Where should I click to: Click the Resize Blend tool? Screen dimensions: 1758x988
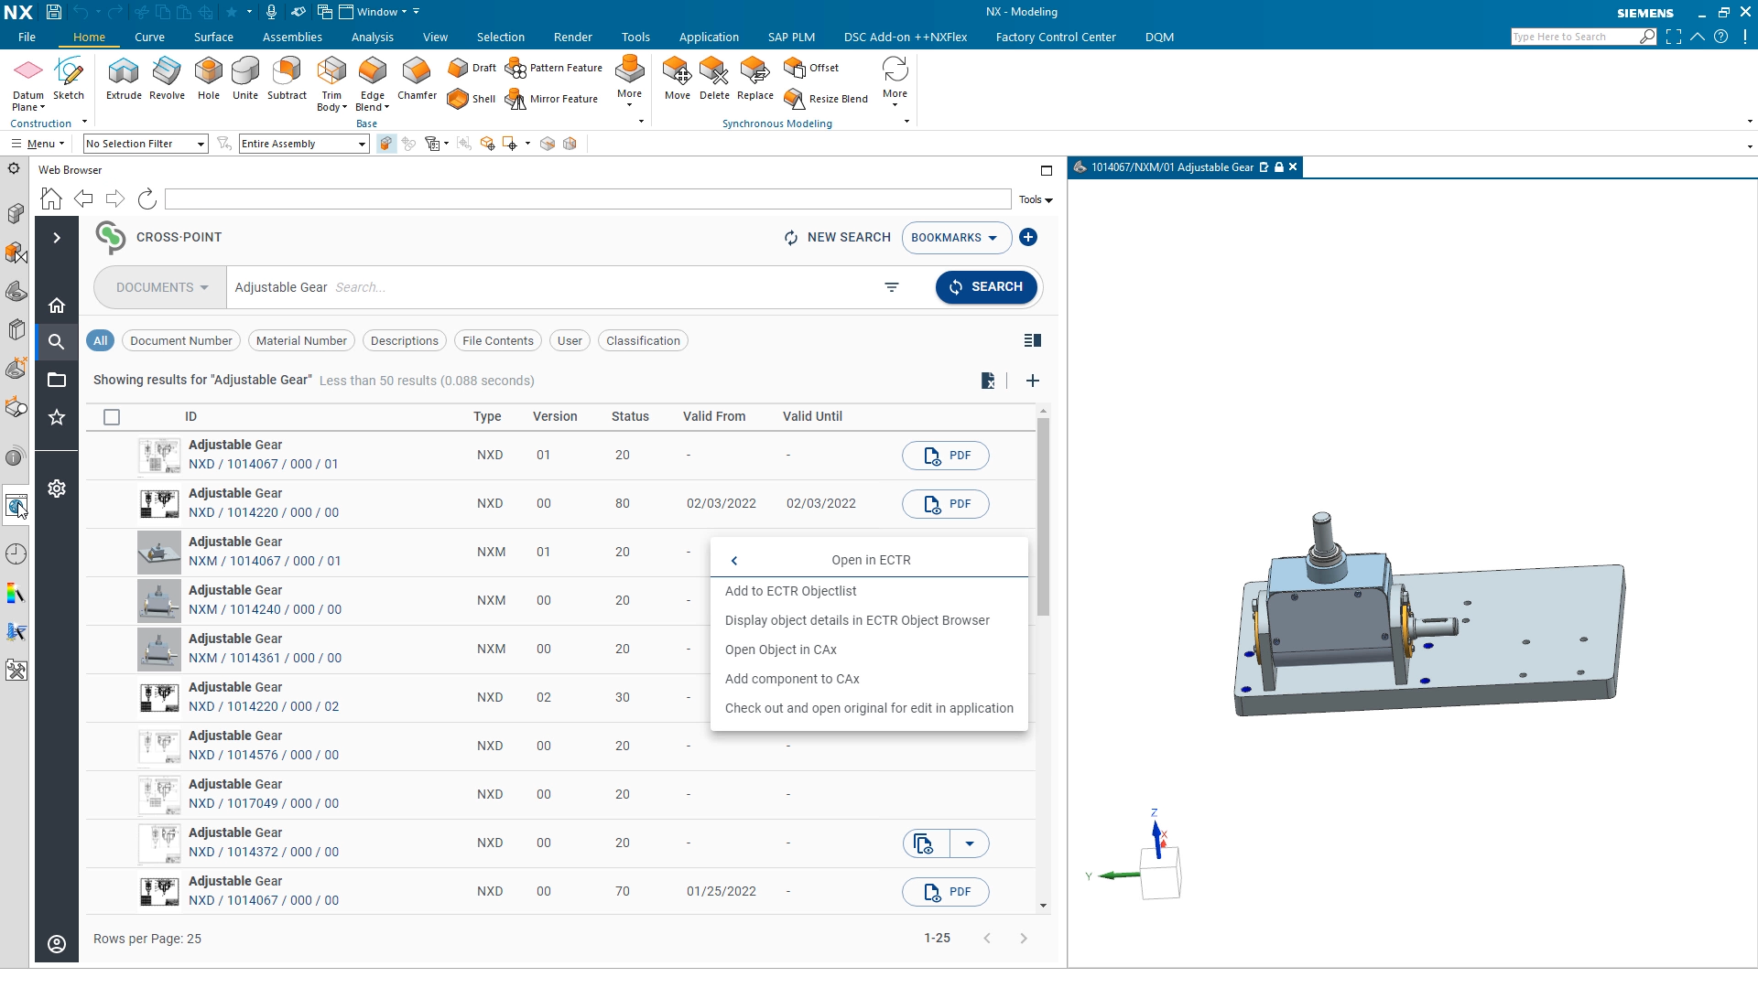tap(826, 99)
